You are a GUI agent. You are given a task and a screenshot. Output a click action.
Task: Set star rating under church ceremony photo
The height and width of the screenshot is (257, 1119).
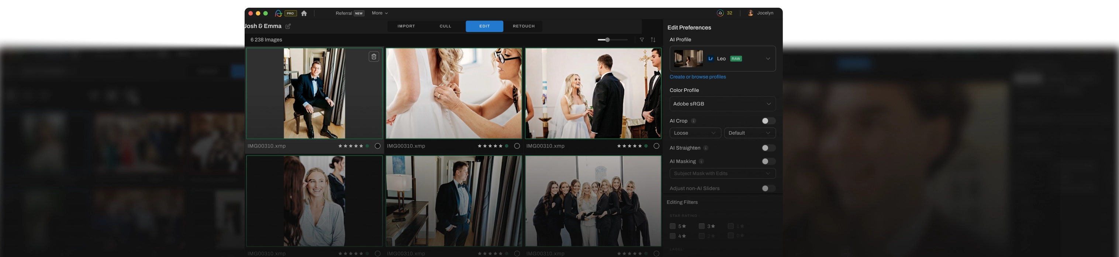coord(629,146)
